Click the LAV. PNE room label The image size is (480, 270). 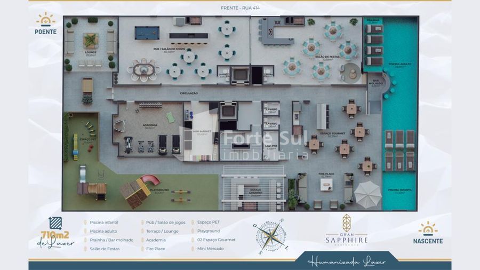pyautogui.click(x=271, y=146)
